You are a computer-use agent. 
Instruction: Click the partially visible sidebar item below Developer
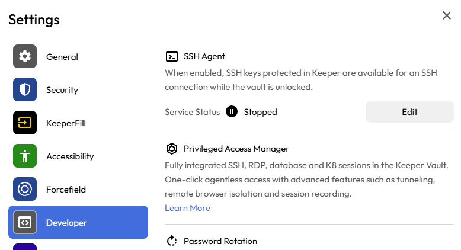[x=25, y=246]
